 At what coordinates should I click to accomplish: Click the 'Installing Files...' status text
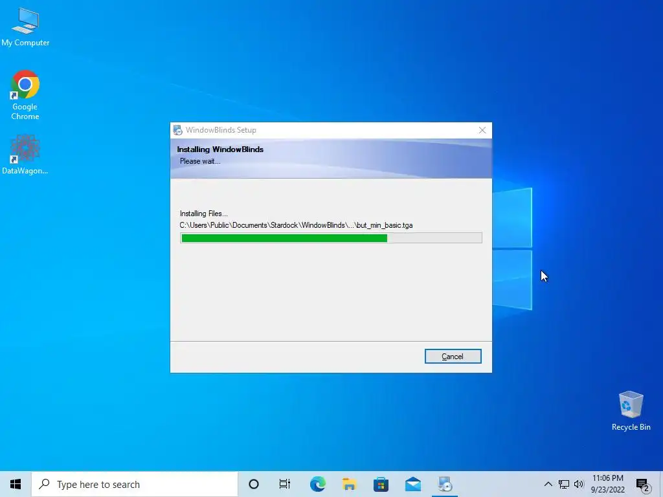coord(204,214)
